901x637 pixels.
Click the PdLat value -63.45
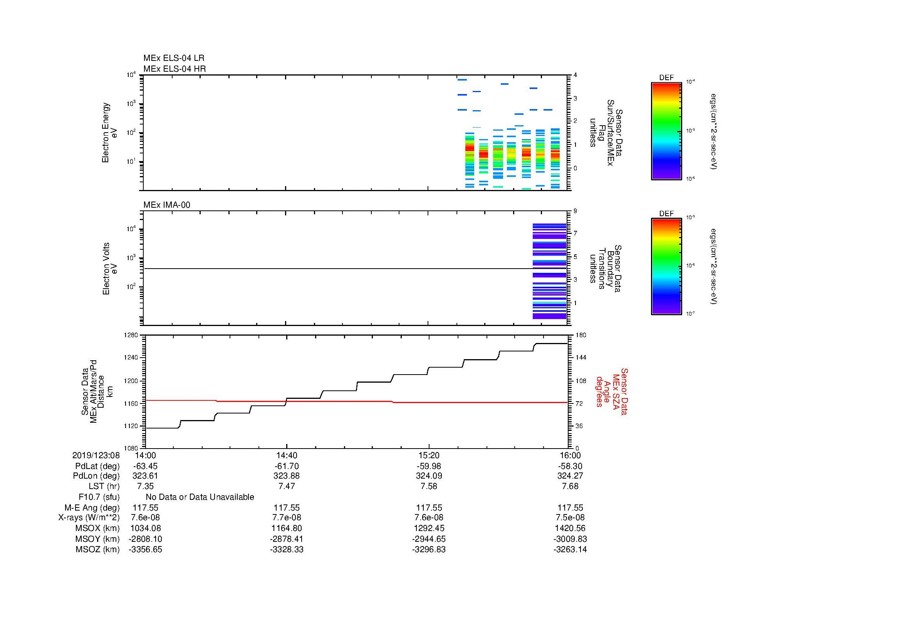[x=145, y=466]
